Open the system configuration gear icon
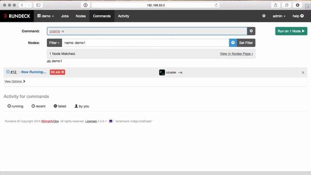The width and height of the screenshot is (311, 175). [x=264, y=16]
